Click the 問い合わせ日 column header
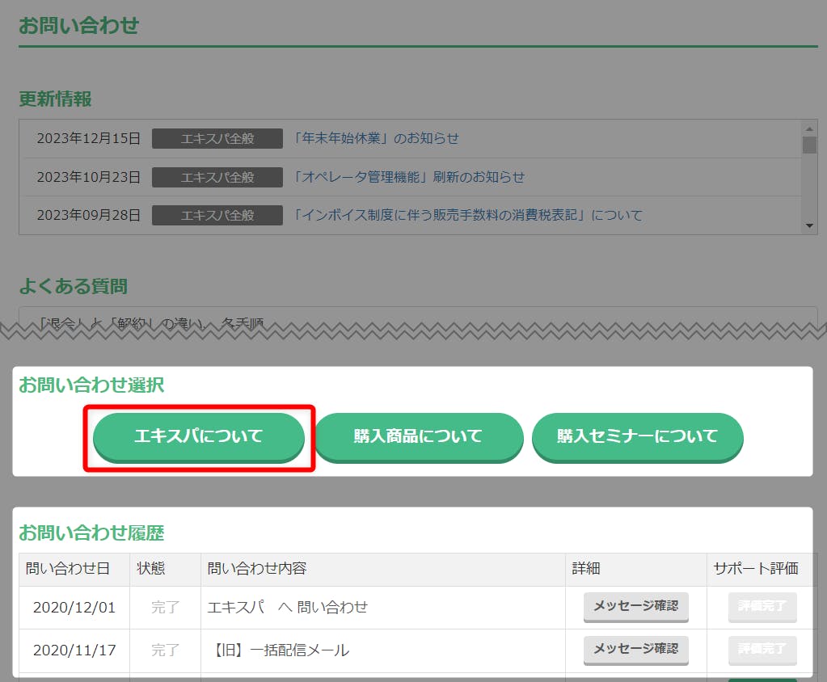 coord(68,569)
